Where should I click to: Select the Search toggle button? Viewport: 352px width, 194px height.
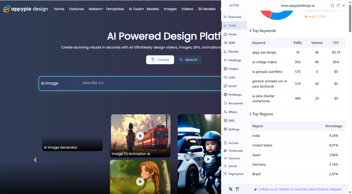188,60
